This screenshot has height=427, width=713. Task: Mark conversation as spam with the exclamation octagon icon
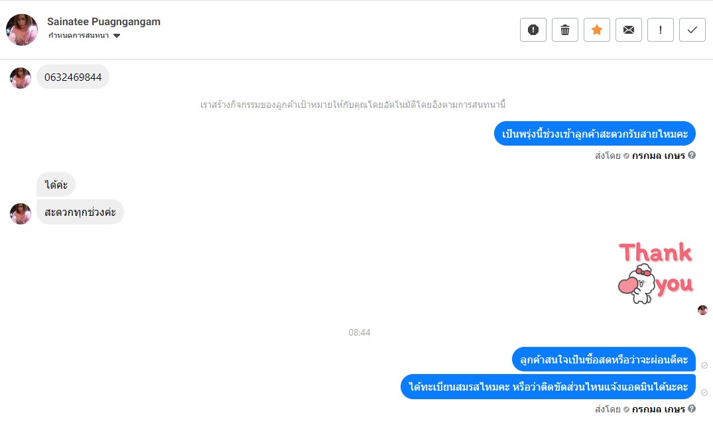[x=533, y=30]
